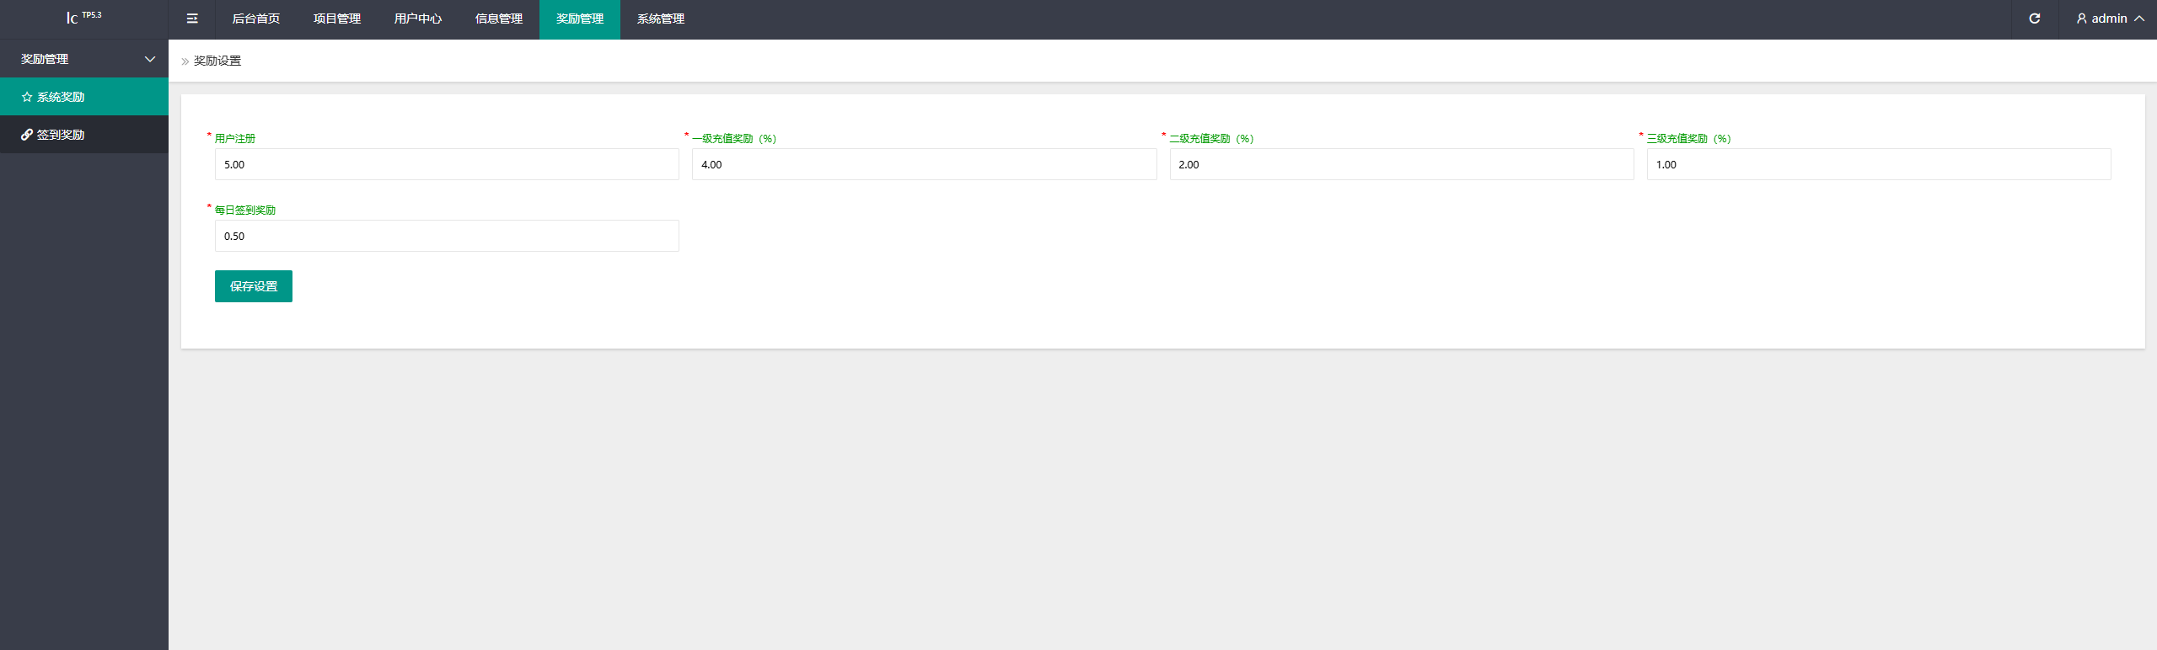Screen dimensions: 2157x650
Task: Select 信息管理 in the top menu
Action: click(499, 19)
